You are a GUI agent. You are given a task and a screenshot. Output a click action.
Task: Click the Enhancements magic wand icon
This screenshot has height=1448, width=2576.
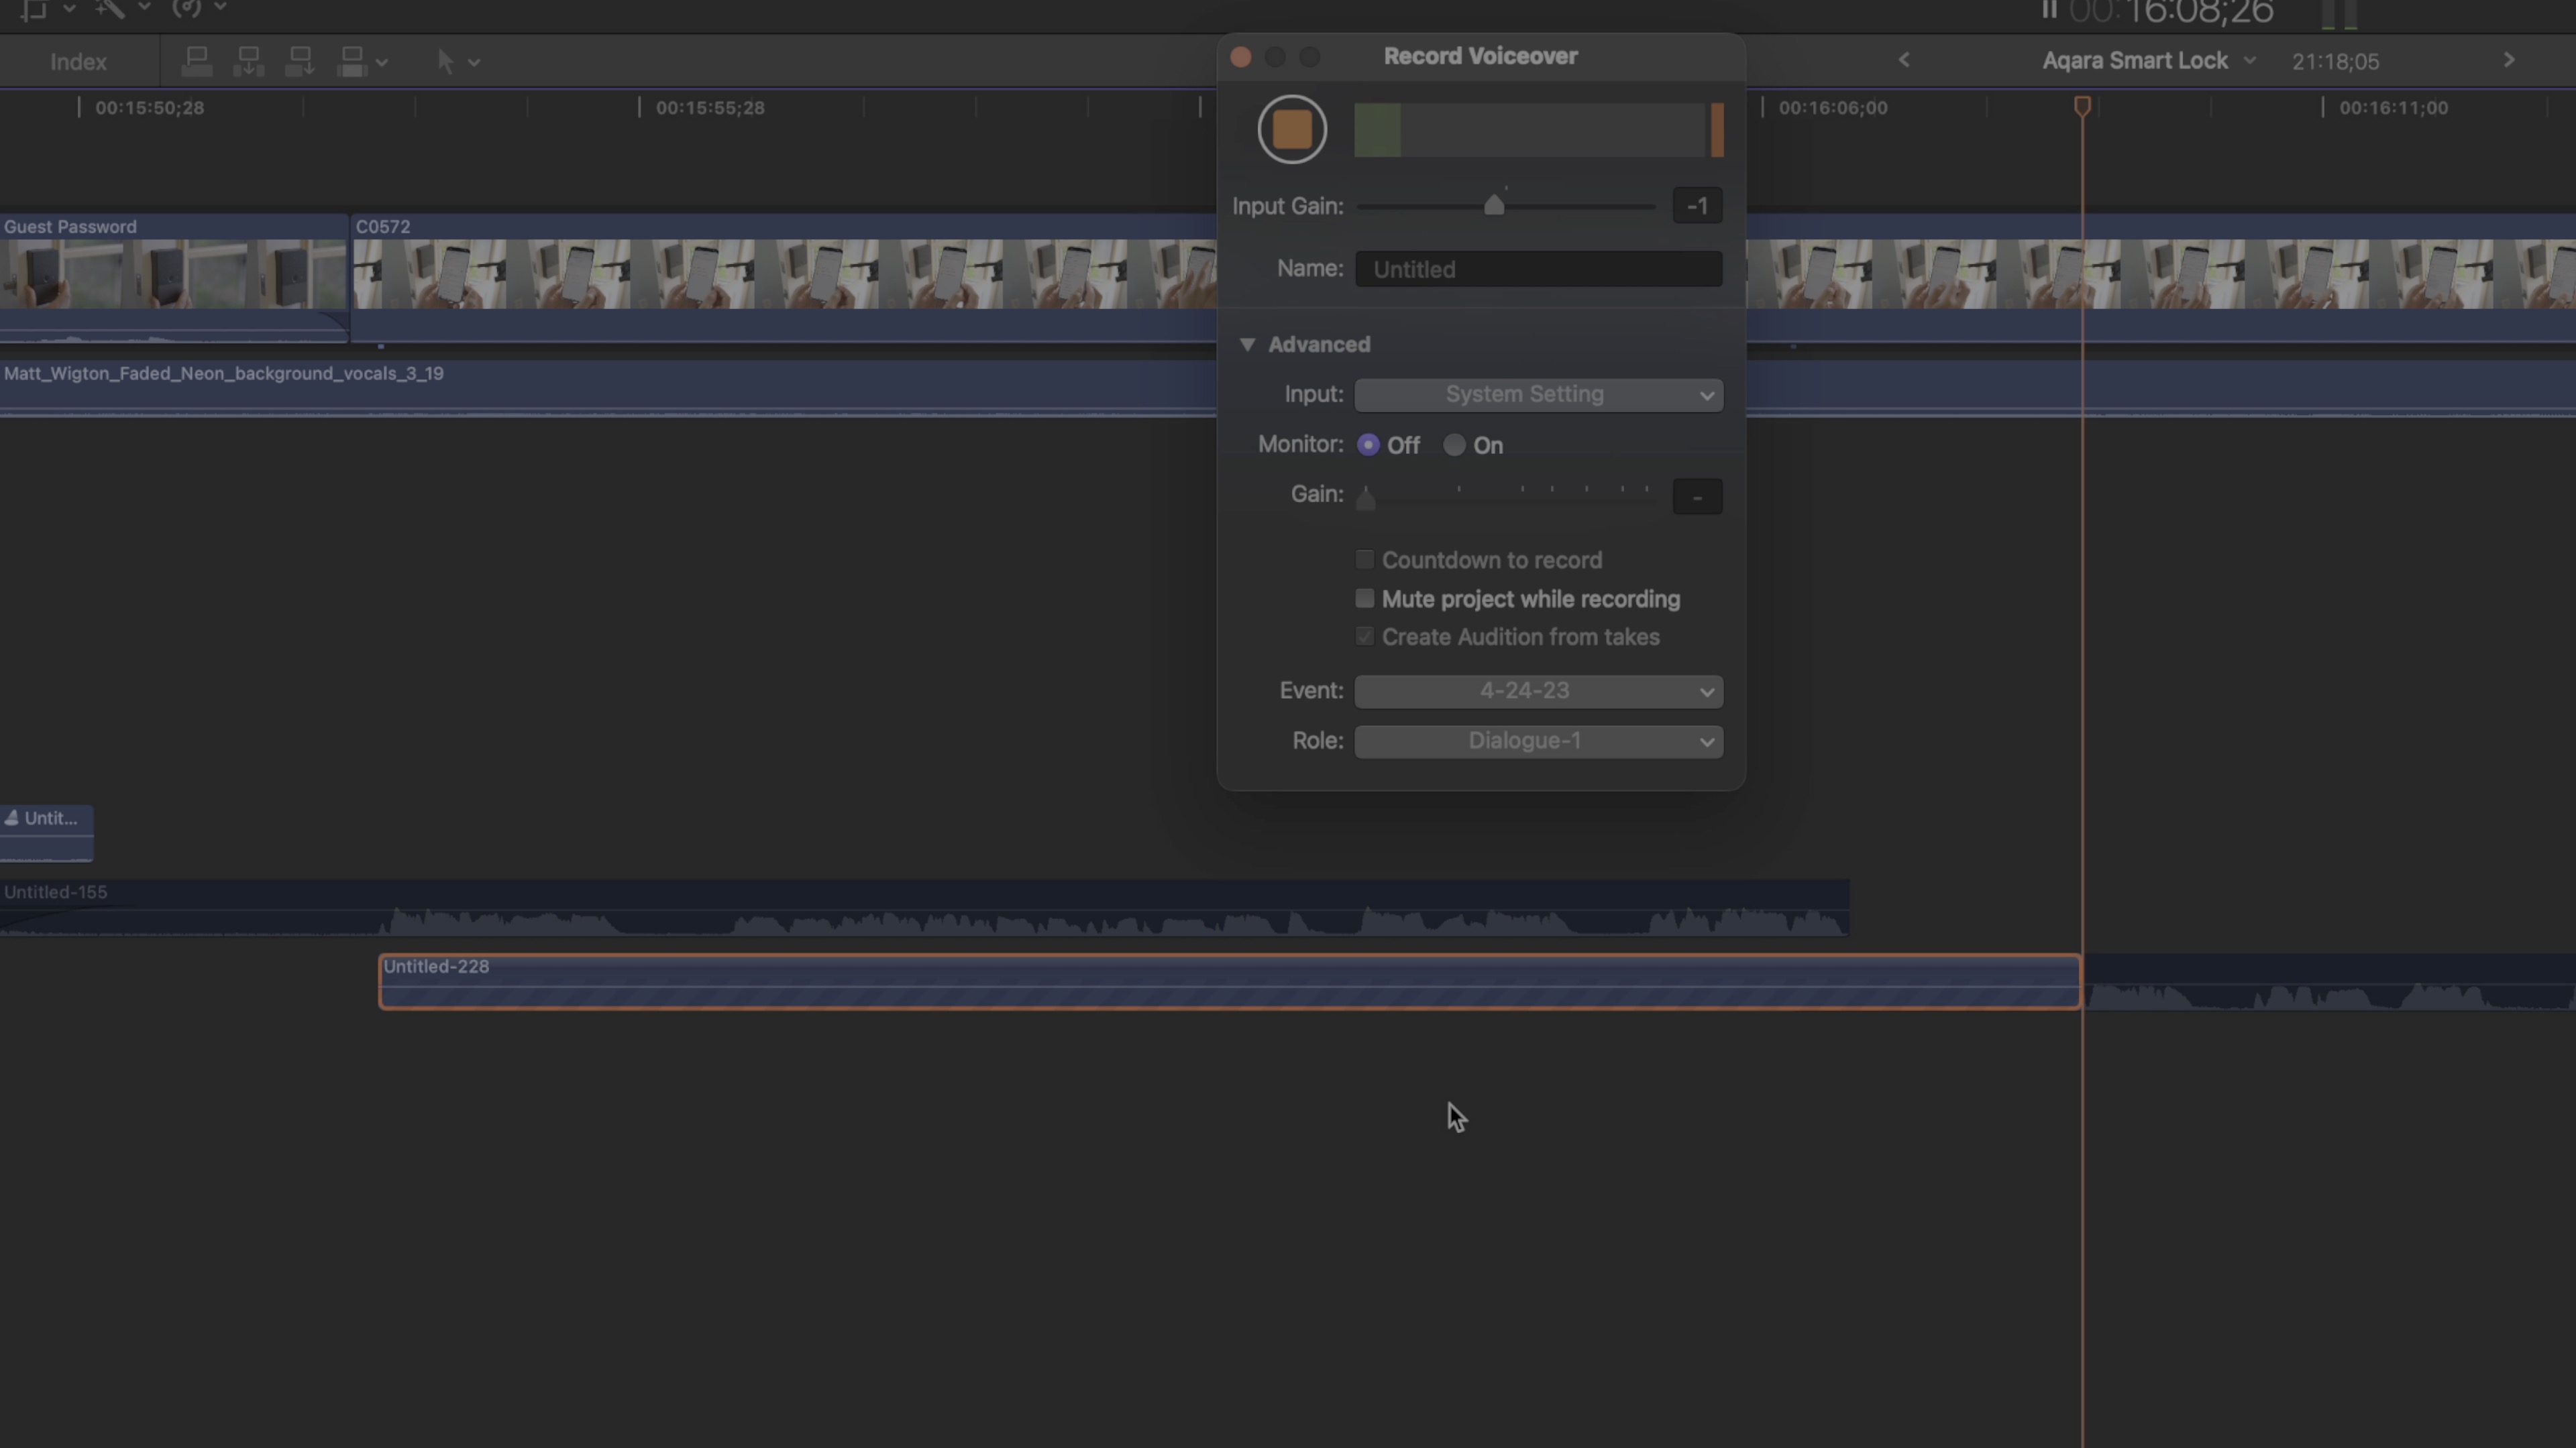[x=110, y=10]
